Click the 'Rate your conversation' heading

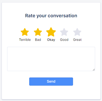click(51, 16)
